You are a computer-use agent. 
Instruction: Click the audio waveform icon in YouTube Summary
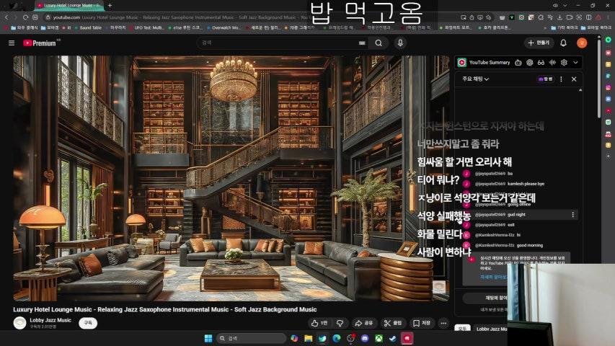pyautogui.click(x=552, y=63)
